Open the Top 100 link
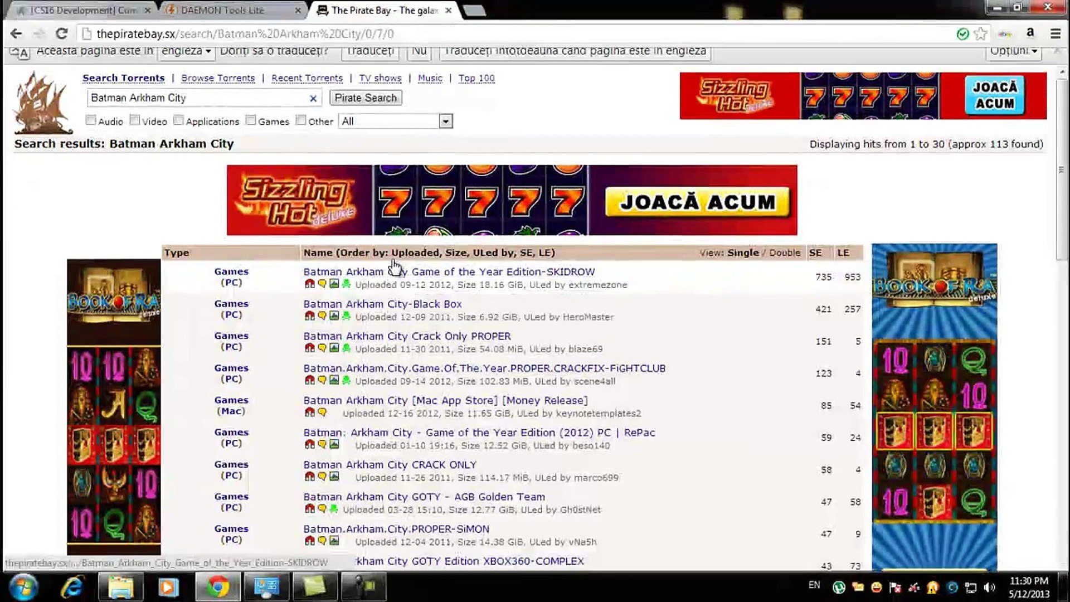 coord(476,78)
